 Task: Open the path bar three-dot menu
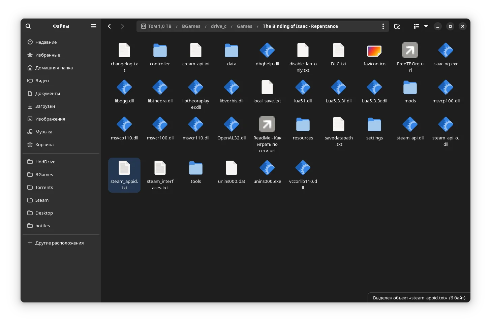[383, 26]
